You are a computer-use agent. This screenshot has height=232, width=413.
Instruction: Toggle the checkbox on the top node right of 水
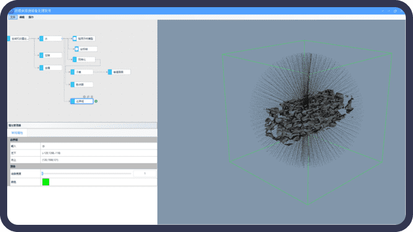coord(75,39)
